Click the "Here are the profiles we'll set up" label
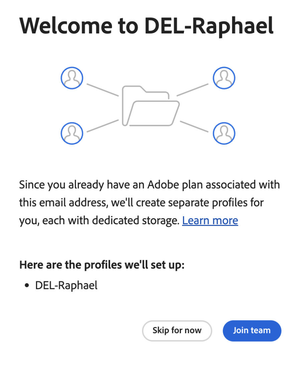294x367 pixels. (x=102, y=265)
